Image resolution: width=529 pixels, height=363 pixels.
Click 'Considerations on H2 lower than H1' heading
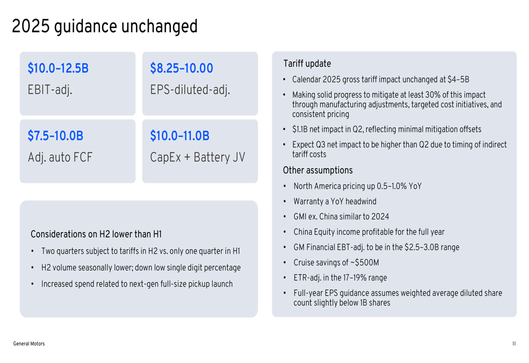(96, 234)
